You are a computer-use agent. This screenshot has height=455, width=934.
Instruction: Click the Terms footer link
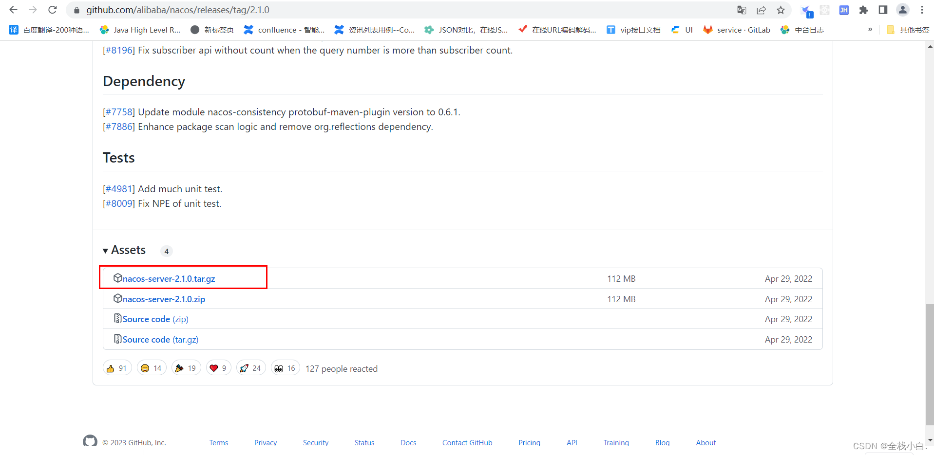click(x=219, y=442)
